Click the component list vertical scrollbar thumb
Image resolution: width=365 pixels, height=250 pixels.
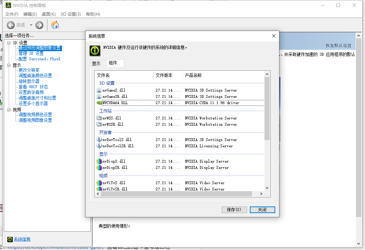[x=267, y=108]
